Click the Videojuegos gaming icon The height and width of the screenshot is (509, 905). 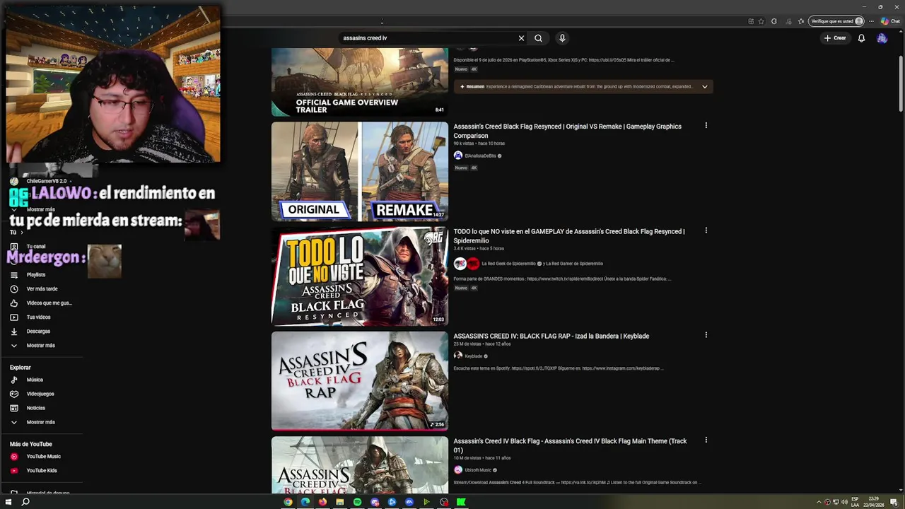tap(13, 394)
